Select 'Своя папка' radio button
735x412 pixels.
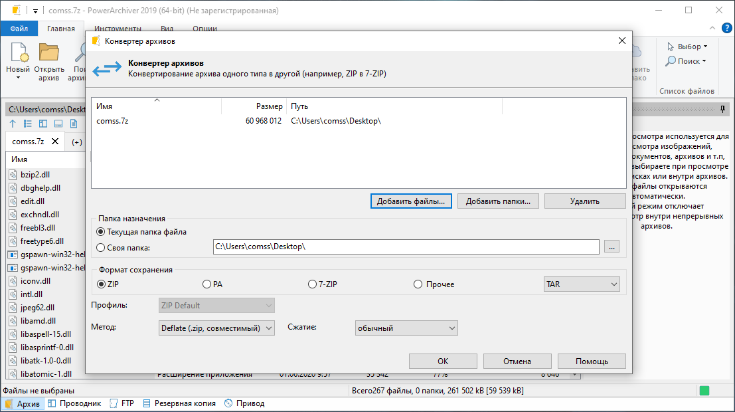point(100,248)
